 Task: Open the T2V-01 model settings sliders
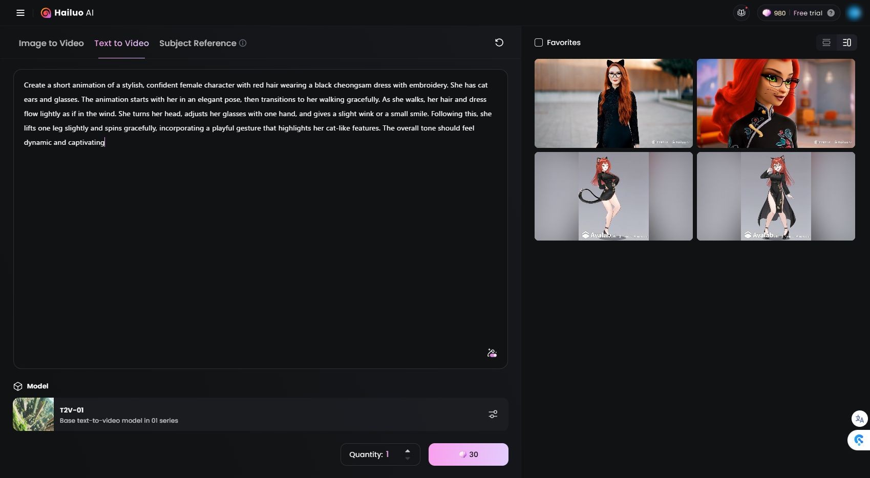click(x=493, y=414)
